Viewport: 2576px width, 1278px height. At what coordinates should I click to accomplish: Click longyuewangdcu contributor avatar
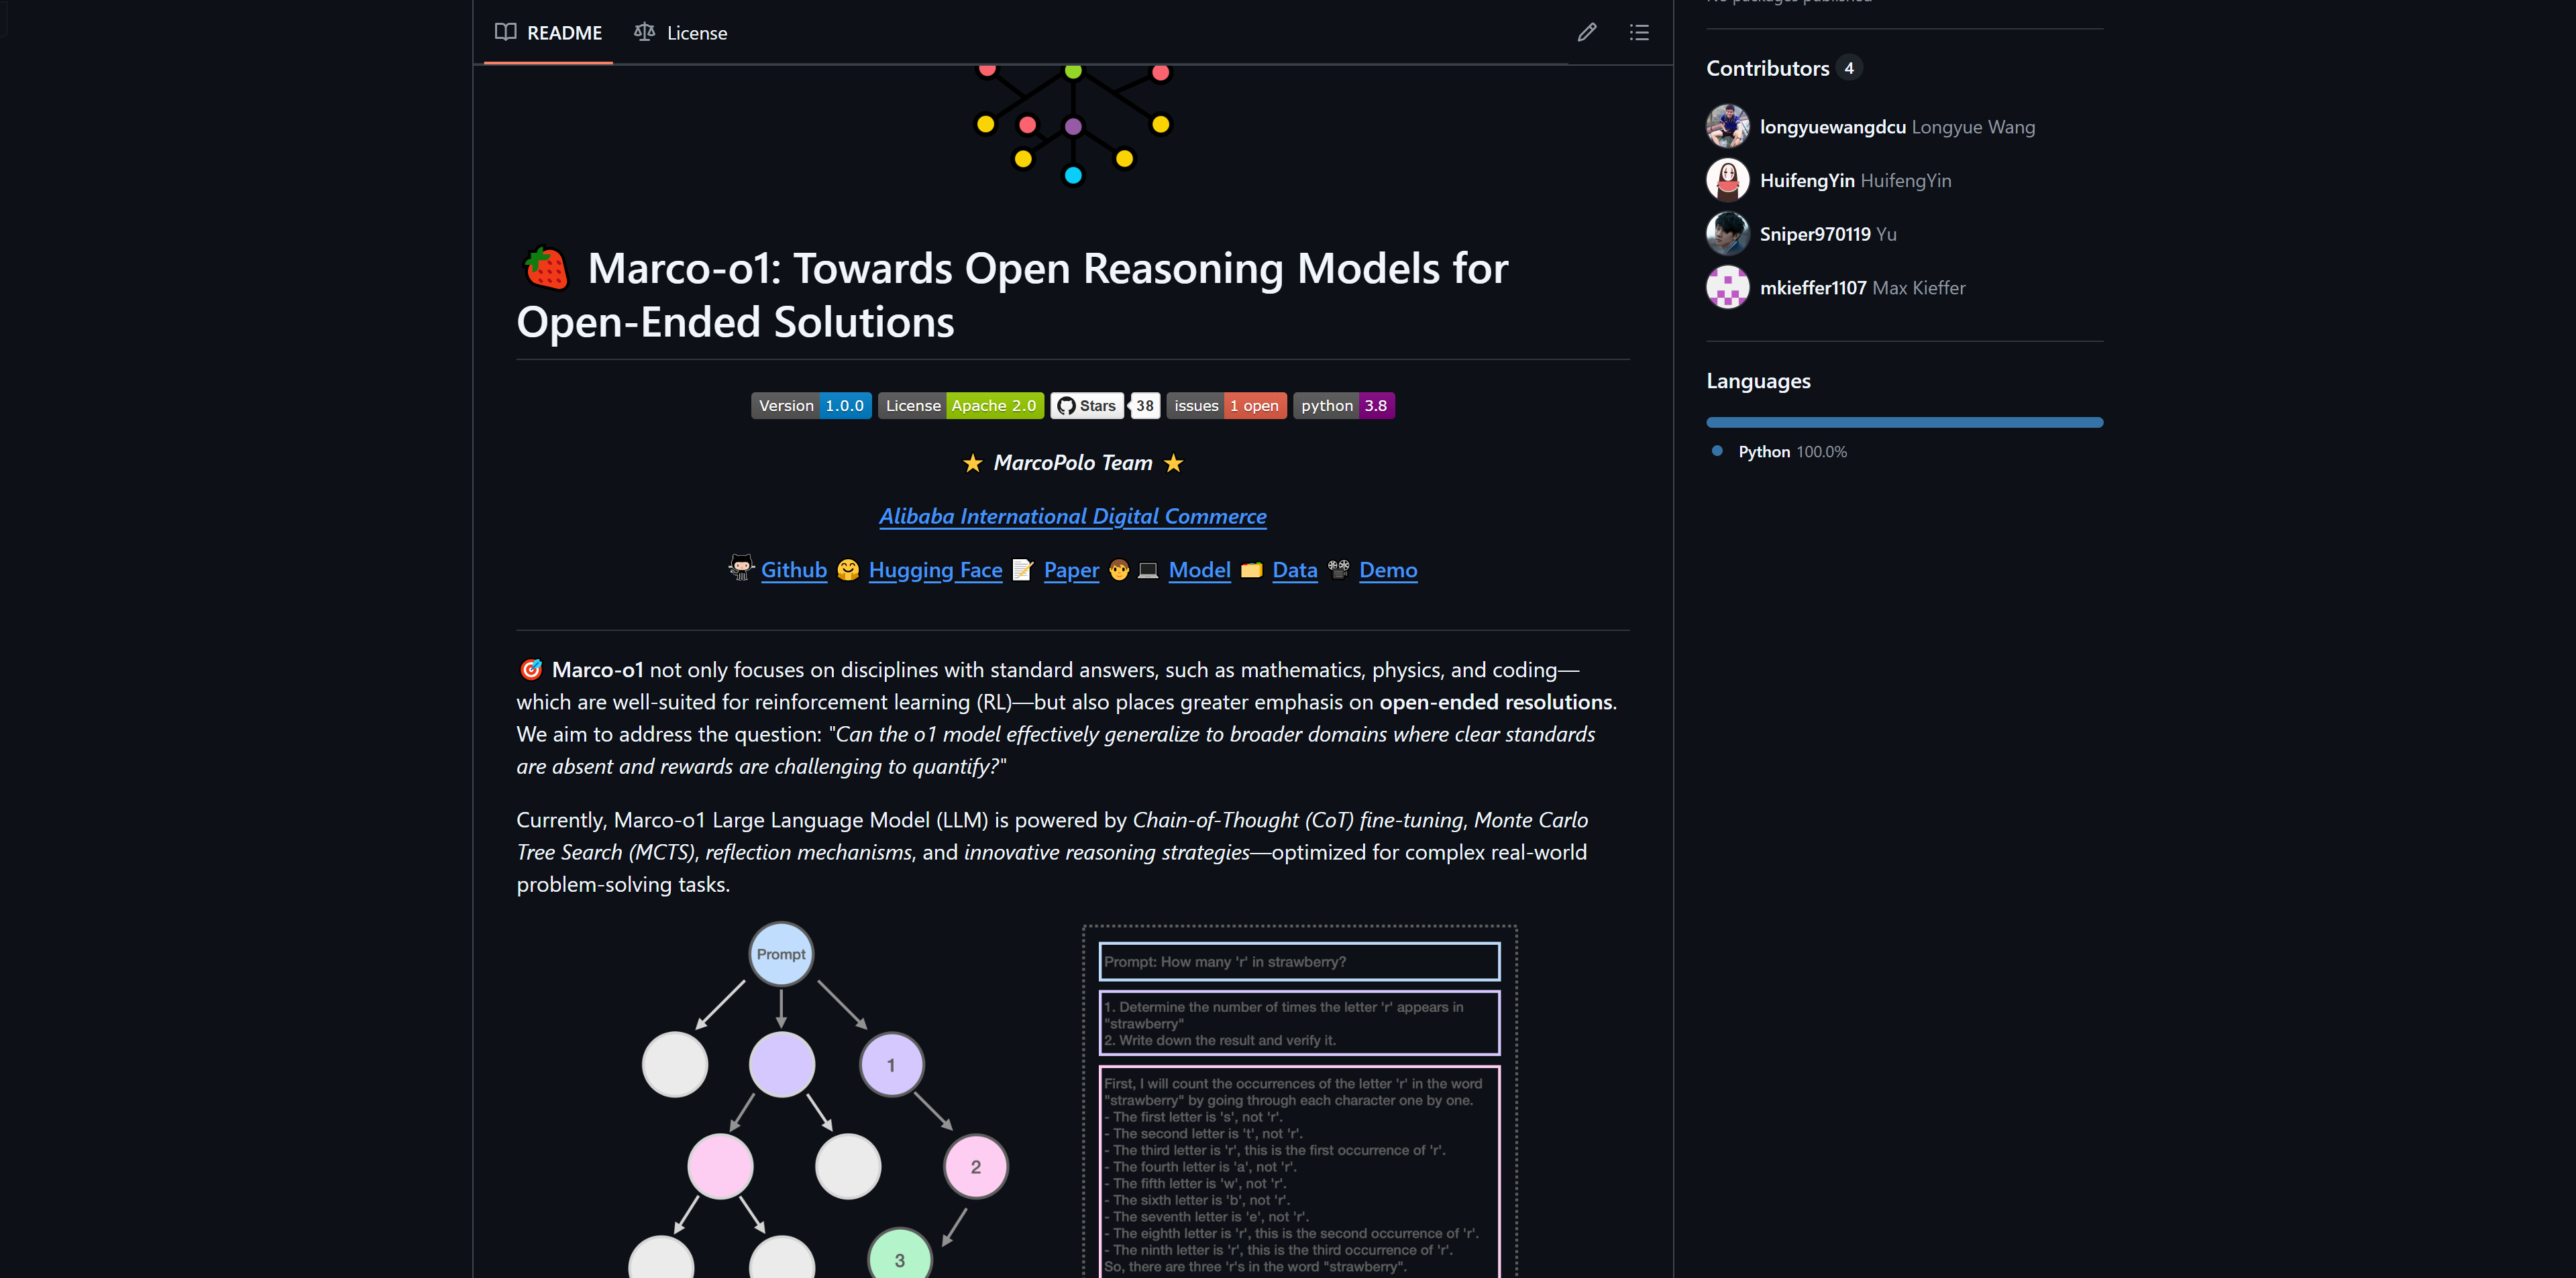point(1728,127)
